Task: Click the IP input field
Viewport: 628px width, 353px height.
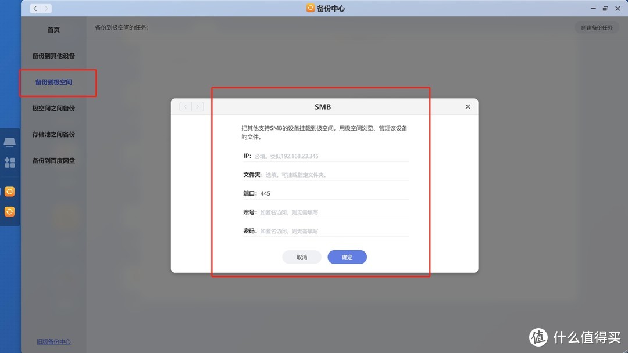Action: (326, 155)
